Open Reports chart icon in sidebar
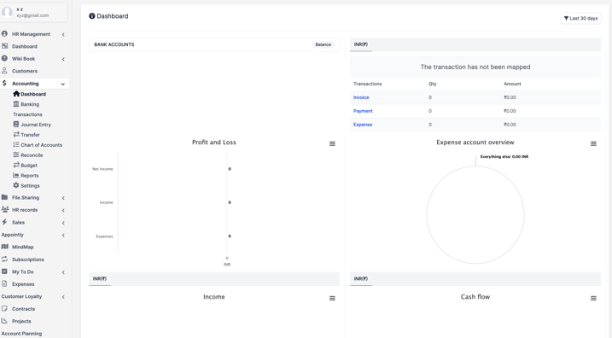 click(x=16, y=175)
